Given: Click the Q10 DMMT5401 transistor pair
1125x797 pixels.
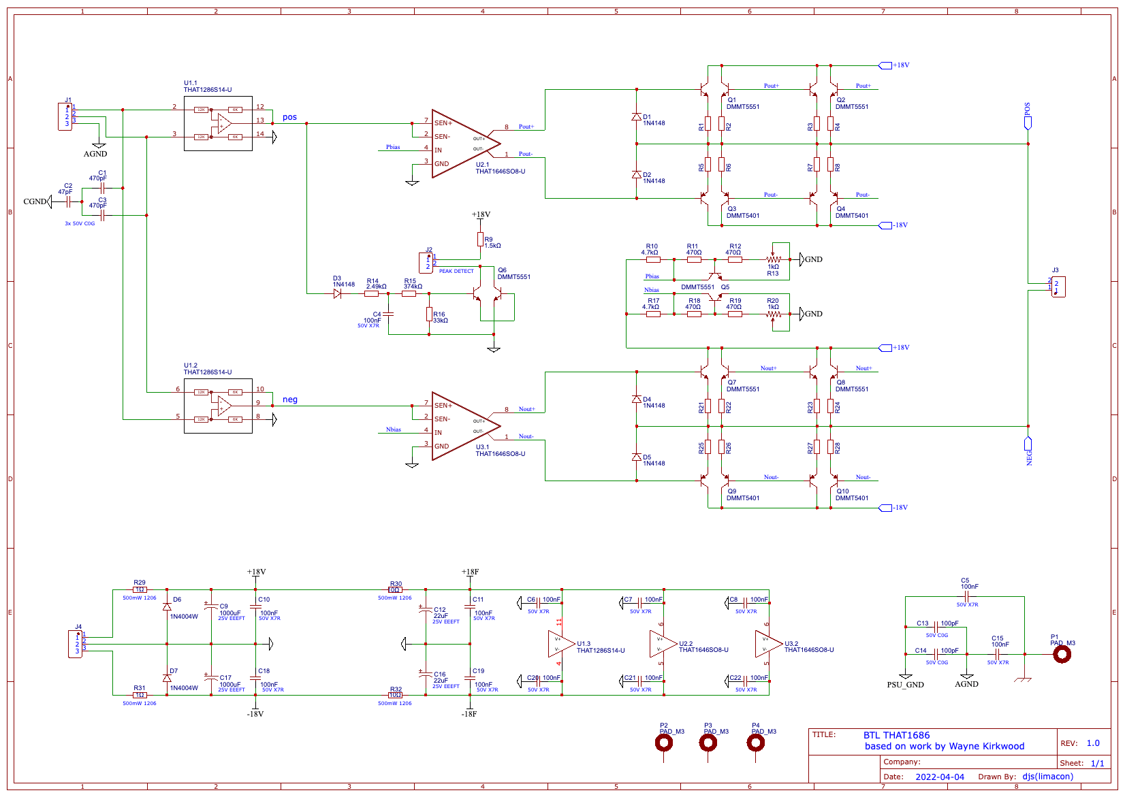Looking at the screenshot, I should tap(823, 481).
